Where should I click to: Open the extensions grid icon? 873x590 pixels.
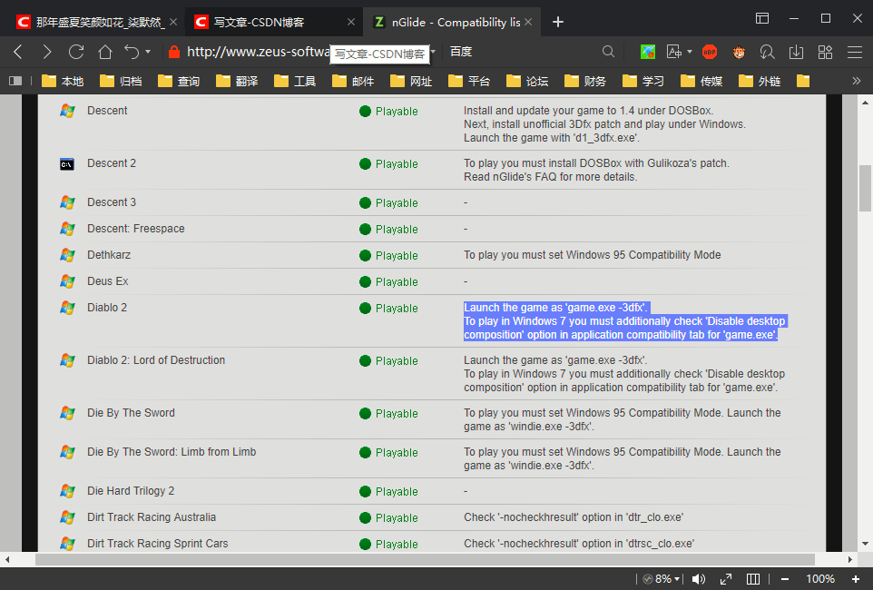click(825, 52)
